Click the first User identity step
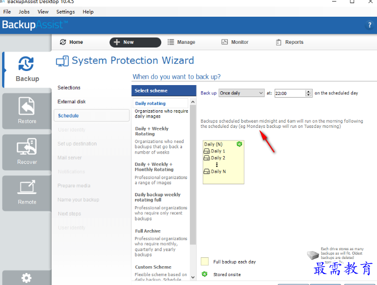The height and width of the screenshot is (285, 377). tap(71, 129)
